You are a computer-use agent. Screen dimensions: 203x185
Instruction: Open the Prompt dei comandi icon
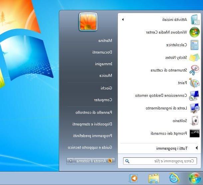[194, 133]
